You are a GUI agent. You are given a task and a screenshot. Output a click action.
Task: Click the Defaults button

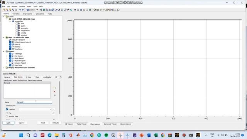56,123
